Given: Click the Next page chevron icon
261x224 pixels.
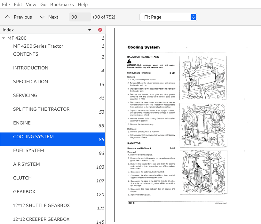Looking at the screenshot, I should tap(42, 17).
